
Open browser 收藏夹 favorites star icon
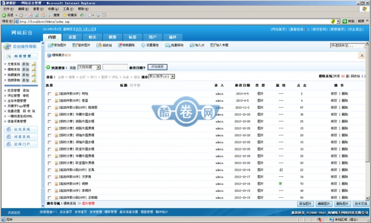tap(65, 15)
